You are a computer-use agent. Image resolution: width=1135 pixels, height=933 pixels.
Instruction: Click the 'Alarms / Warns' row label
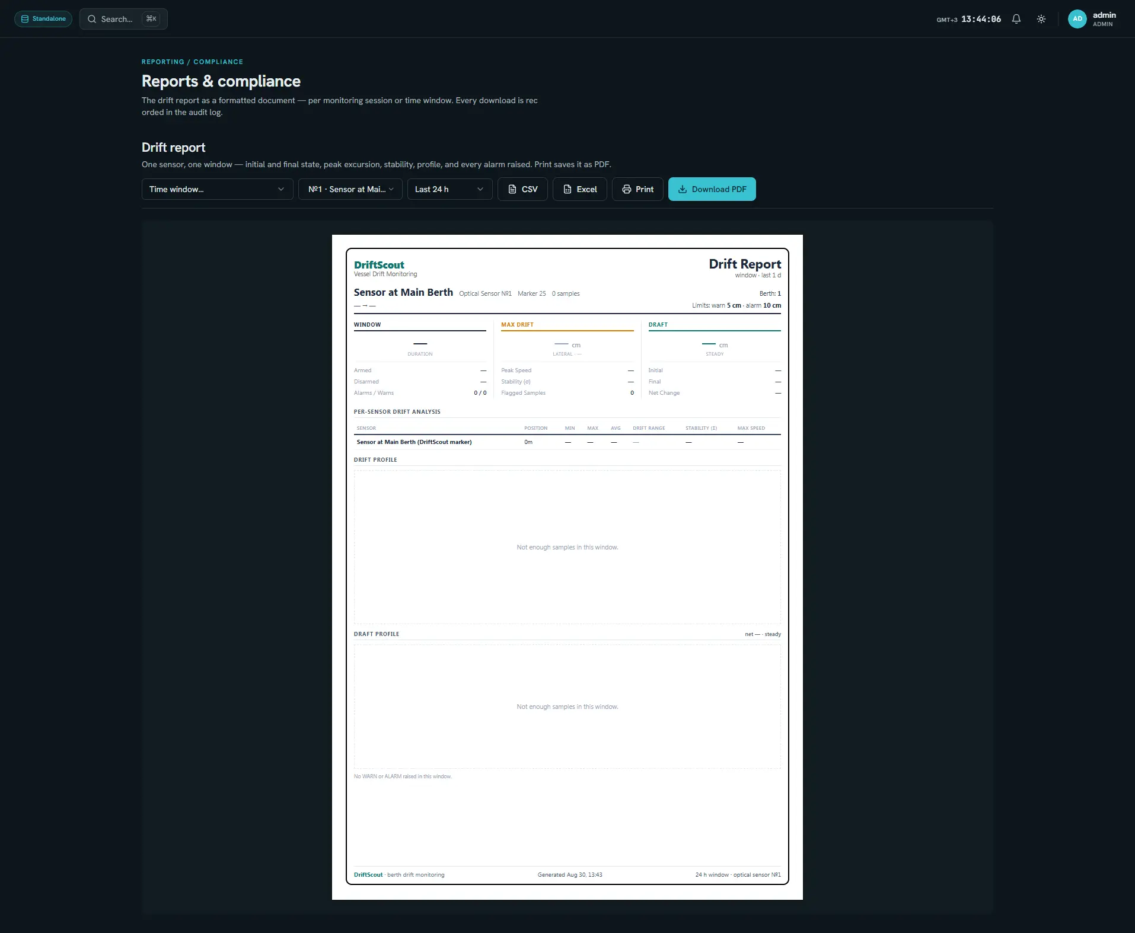[374, 393]
